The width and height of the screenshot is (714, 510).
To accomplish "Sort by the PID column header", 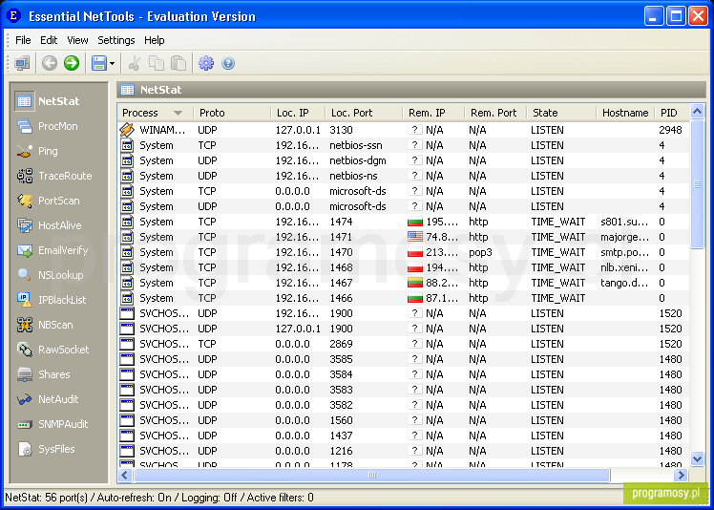I will coord(673,113).
